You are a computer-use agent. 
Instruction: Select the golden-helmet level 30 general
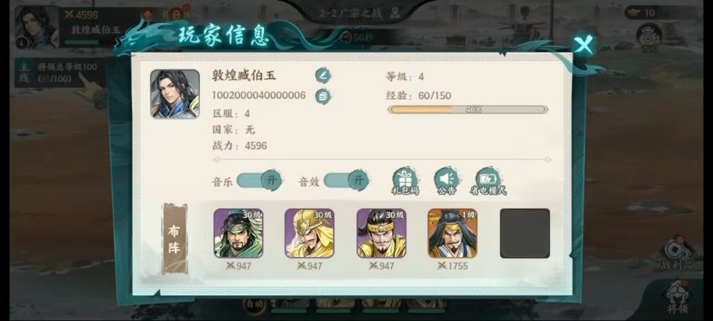309,233
